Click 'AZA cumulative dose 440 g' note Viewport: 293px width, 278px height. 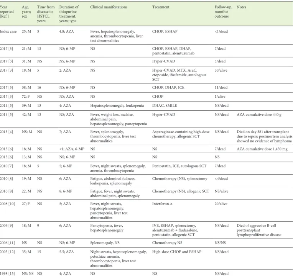[x=259, y=114]
